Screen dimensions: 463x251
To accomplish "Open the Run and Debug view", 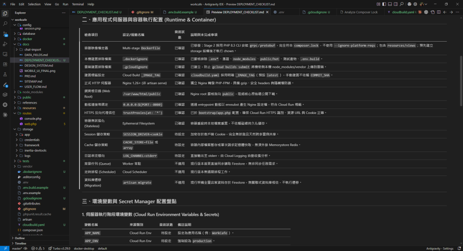I will click(5, 44).
